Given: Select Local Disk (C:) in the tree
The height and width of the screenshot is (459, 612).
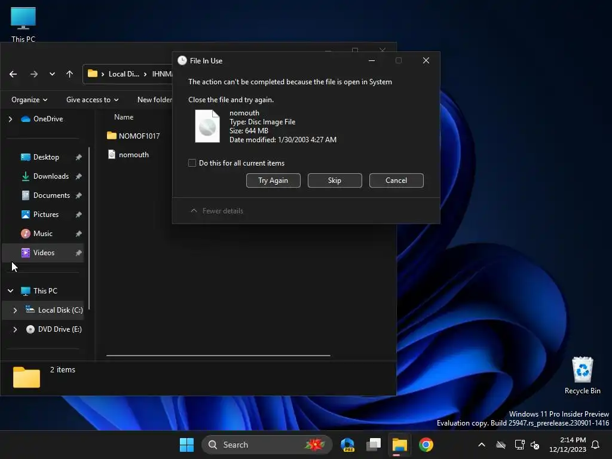Looking at the screenshot, I should (x=60, y=310).
